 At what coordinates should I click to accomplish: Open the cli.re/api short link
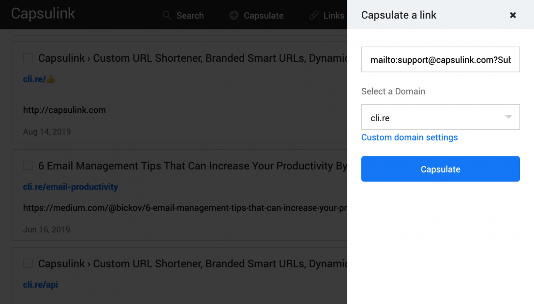tap(41, 285)
